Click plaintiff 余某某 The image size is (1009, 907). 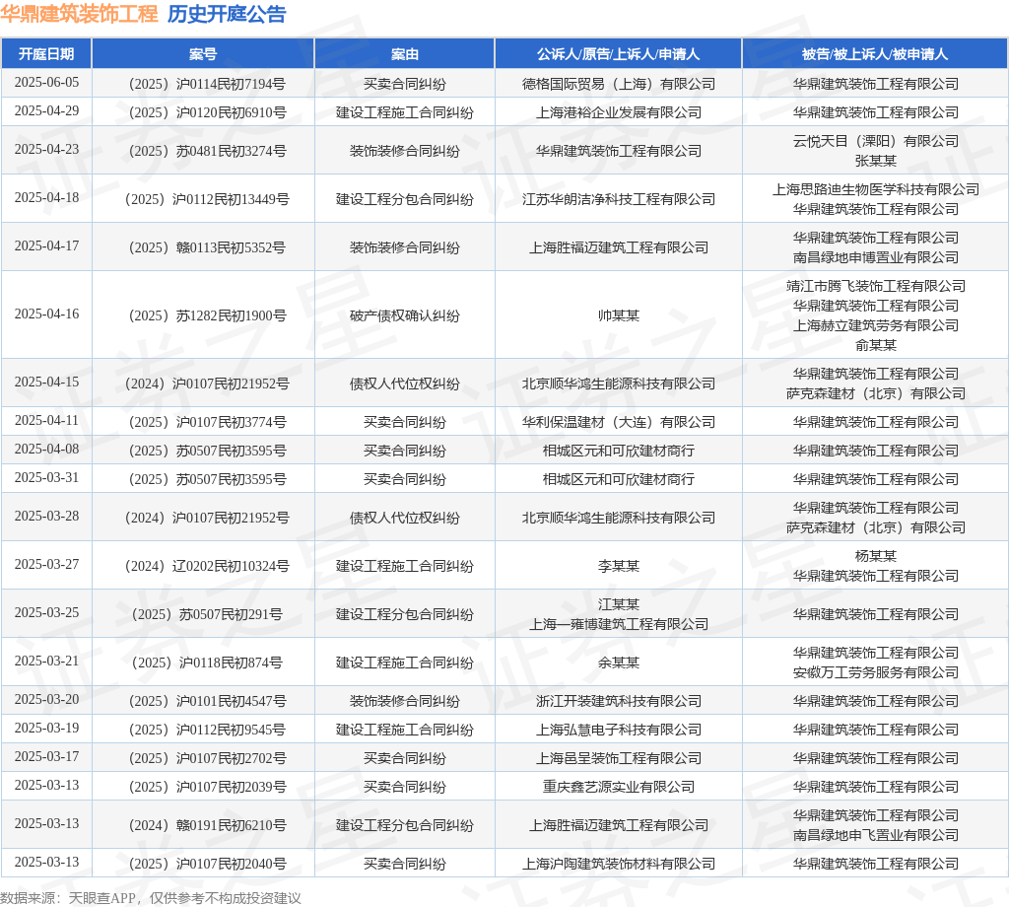619,663
